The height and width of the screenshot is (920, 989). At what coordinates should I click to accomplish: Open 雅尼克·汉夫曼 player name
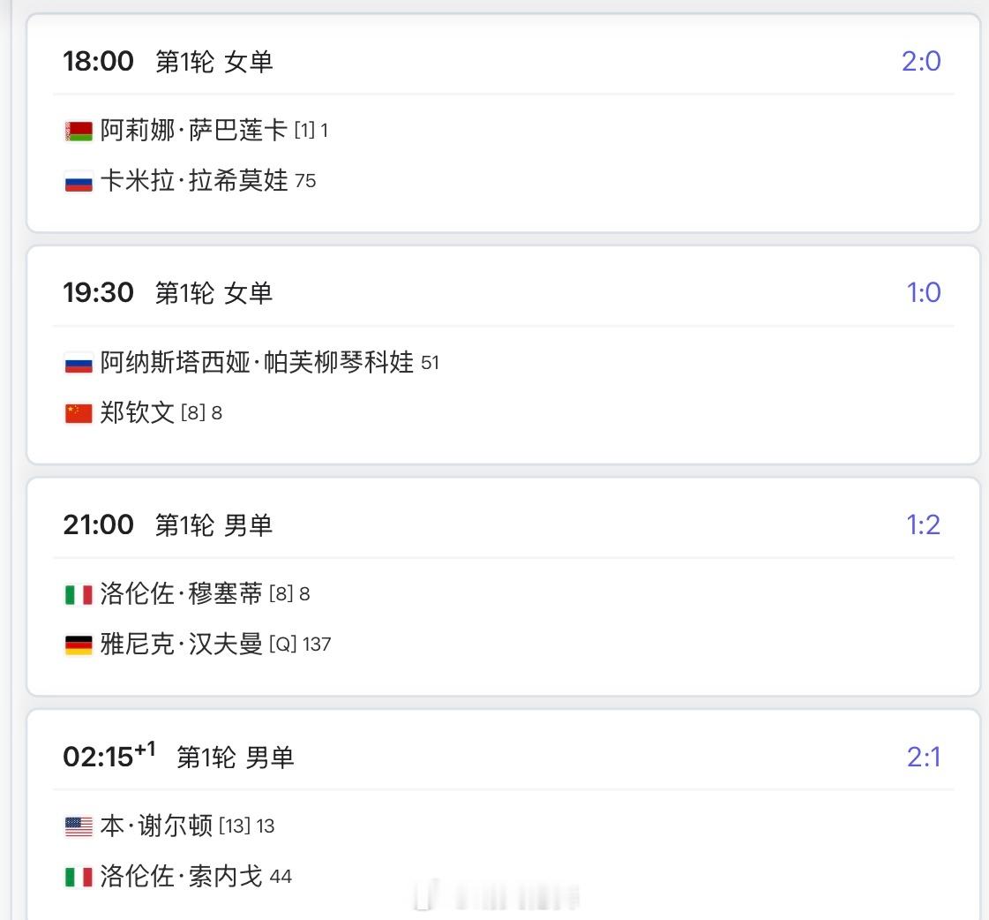pyautogui.click(x=182, y=645)
